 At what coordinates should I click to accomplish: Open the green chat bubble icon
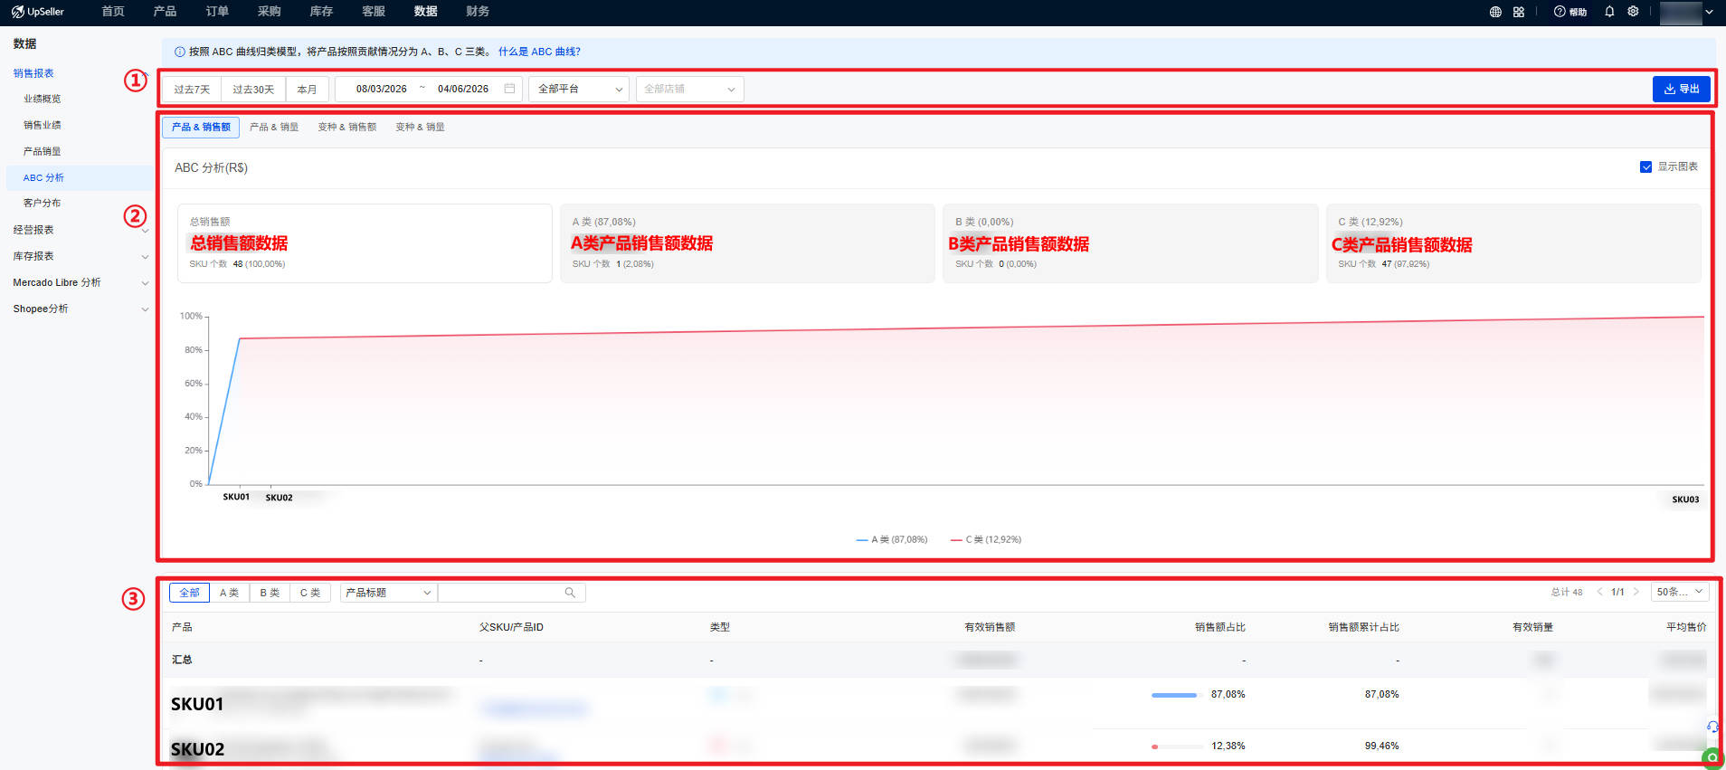(x=1712, y=757)
